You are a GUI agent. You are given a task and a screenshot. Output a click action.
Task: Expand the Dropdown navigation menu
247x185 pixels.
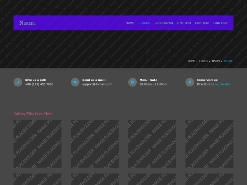(x=164, y=23)
